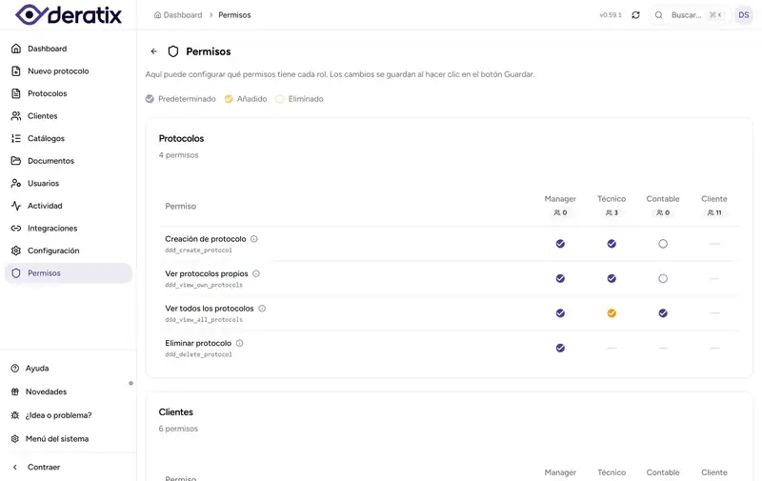Viewport: 762px width, 481px height.
Task: Click the refresh icon next to version number
Action: pyautogui.click(x=635, y=15)
